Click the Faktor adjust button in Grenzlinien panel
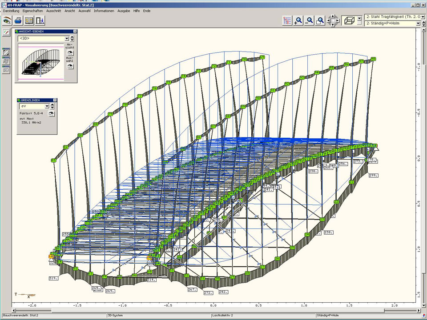Screen dimensions: 427x320 (x=52, y=114)
